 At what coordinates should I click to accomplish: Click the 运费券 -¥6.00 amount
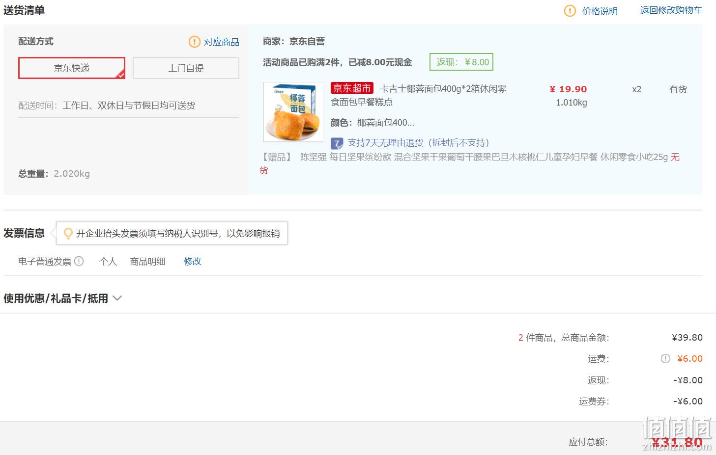pyautogui.click(x=687, y=401)
